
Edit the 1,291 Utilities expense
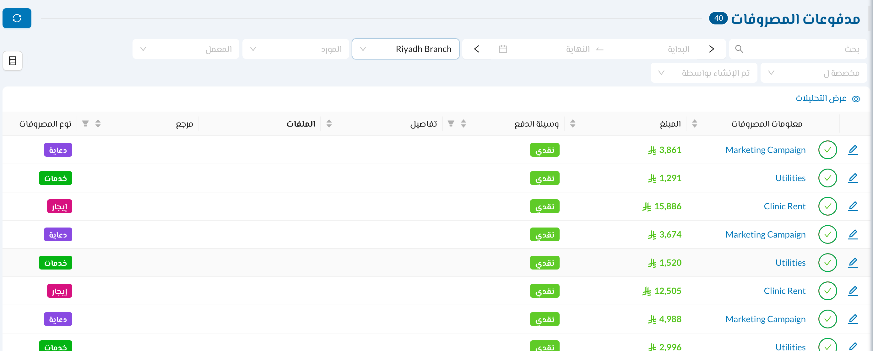tap(853, 178)
